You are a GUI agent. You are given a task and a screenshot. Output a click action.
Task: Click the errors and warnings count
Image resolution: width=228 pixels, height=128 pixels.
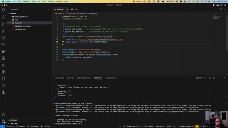coord(10,127)
